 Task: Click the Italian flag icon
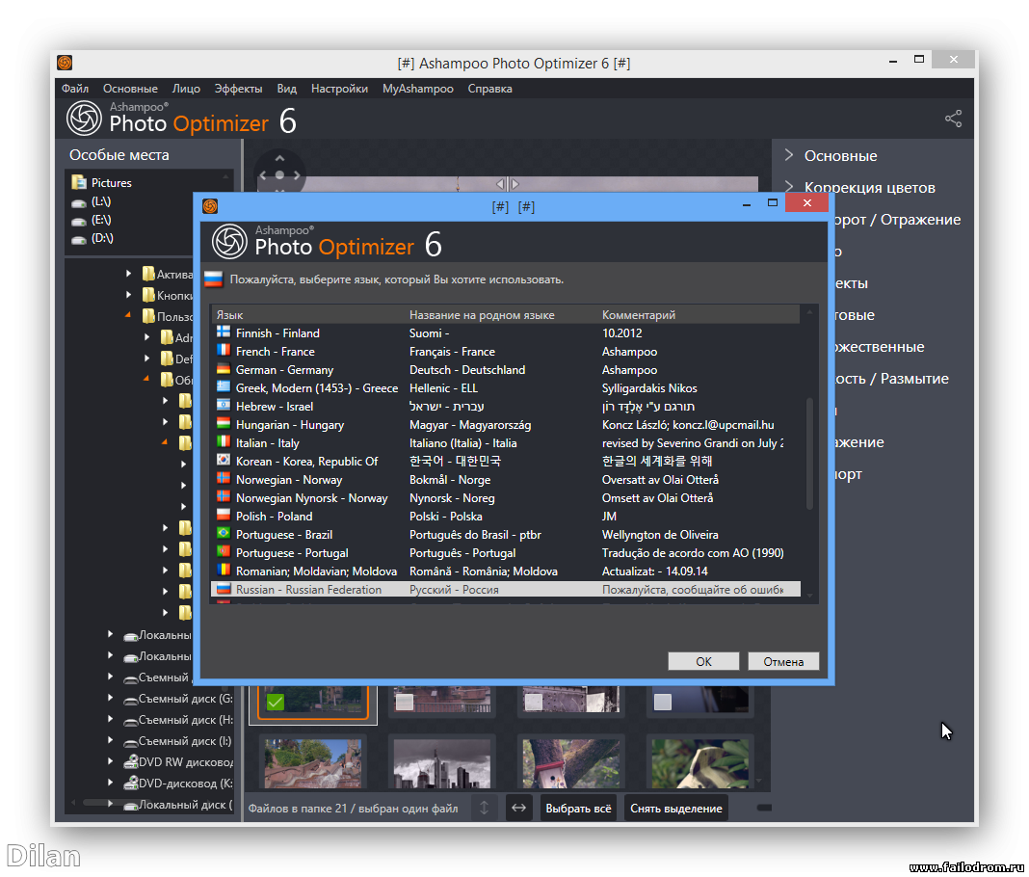[224, 442]
